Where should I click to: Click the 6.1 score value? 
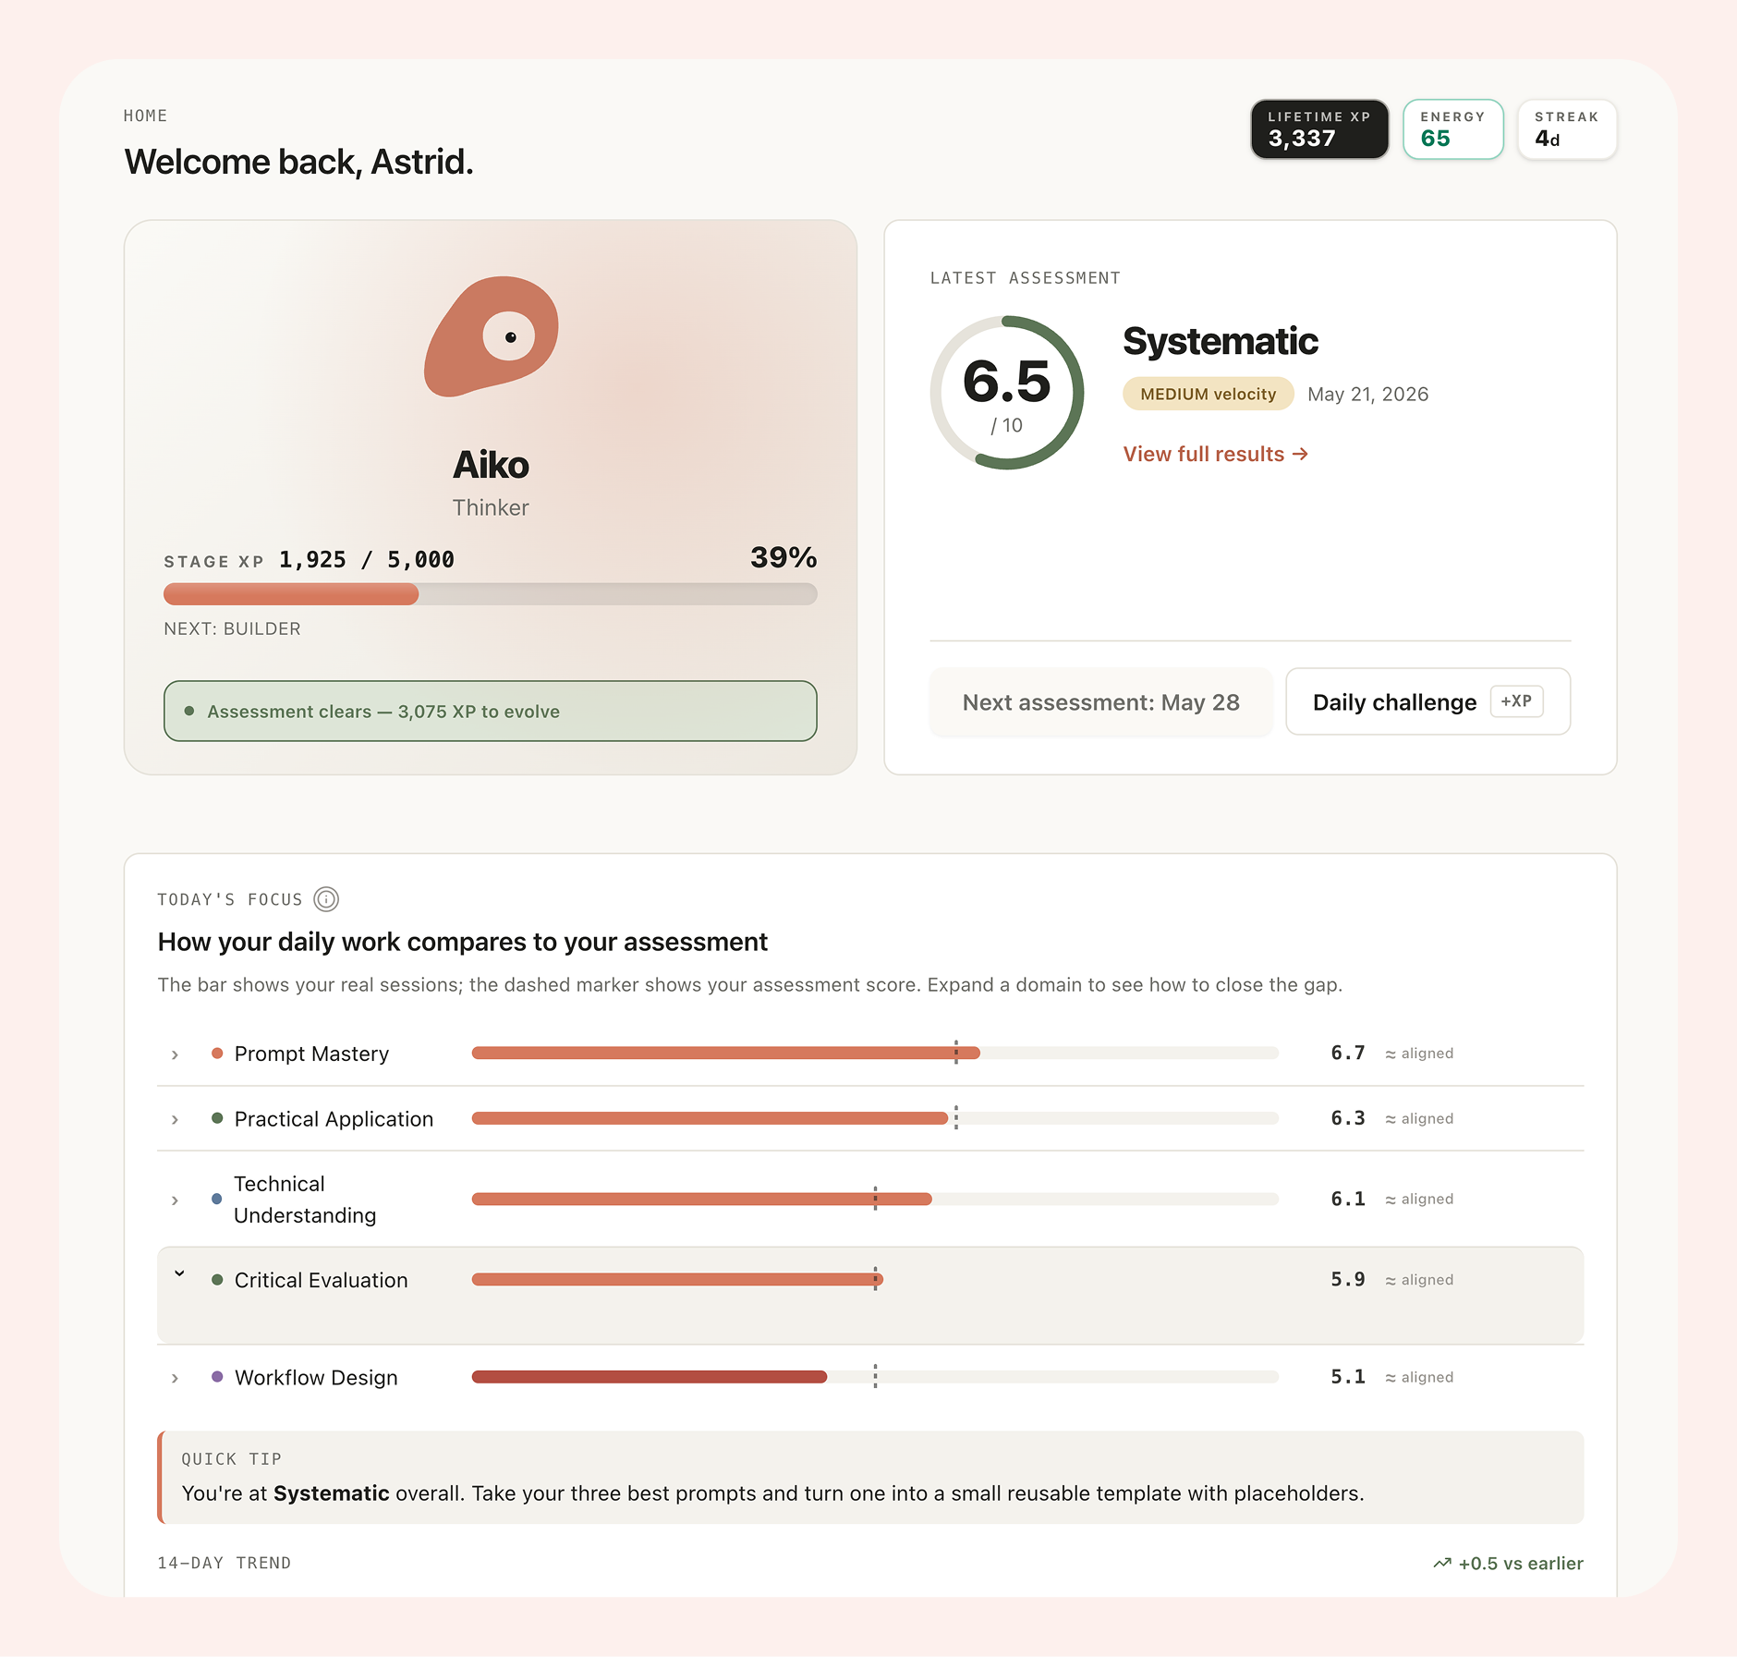[1347, 1199]
